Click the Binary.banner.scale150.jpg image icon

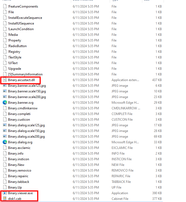(x=5, y=91)
